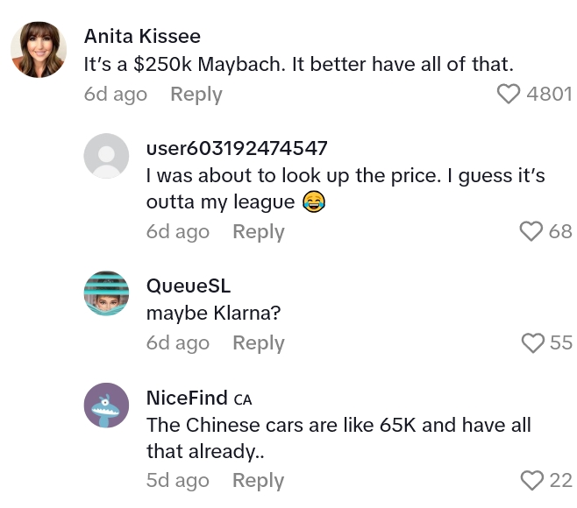Reply to QueueSL's Klarna comment
577x508 pixels.
point(258,342)
